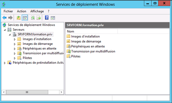This screenshot has width=172, height=103.
Task: Click the Pilotes folder icon in tree
Action: click(x=19, y=58)
